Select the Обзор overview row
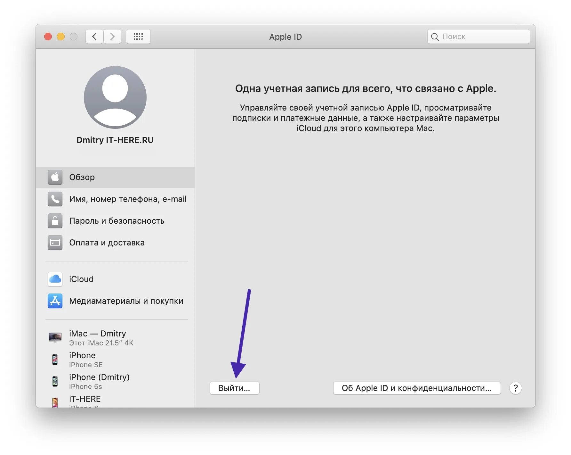The image size is (571, 455). [x=115, y=177]
